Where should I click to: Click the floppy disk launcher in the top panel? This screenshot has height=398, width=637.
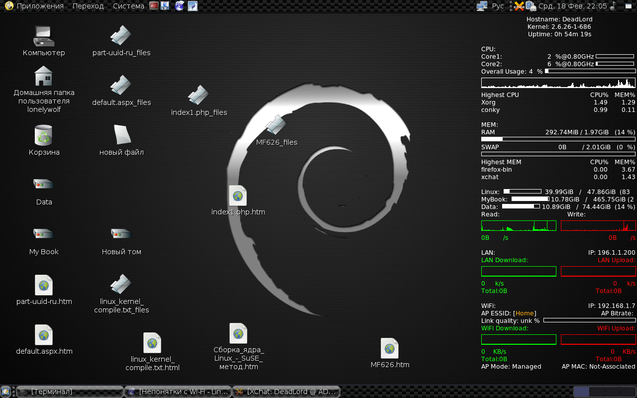tap(165, 6)
